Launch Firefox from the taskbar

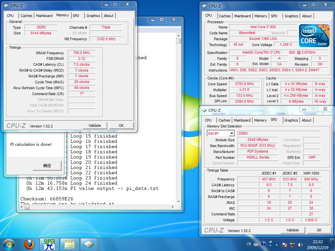(29, 244)
